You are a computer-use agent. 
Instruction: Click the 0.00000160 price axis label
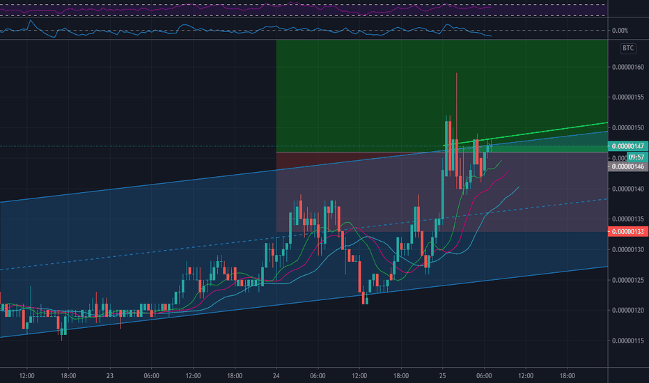pos(628,67)
